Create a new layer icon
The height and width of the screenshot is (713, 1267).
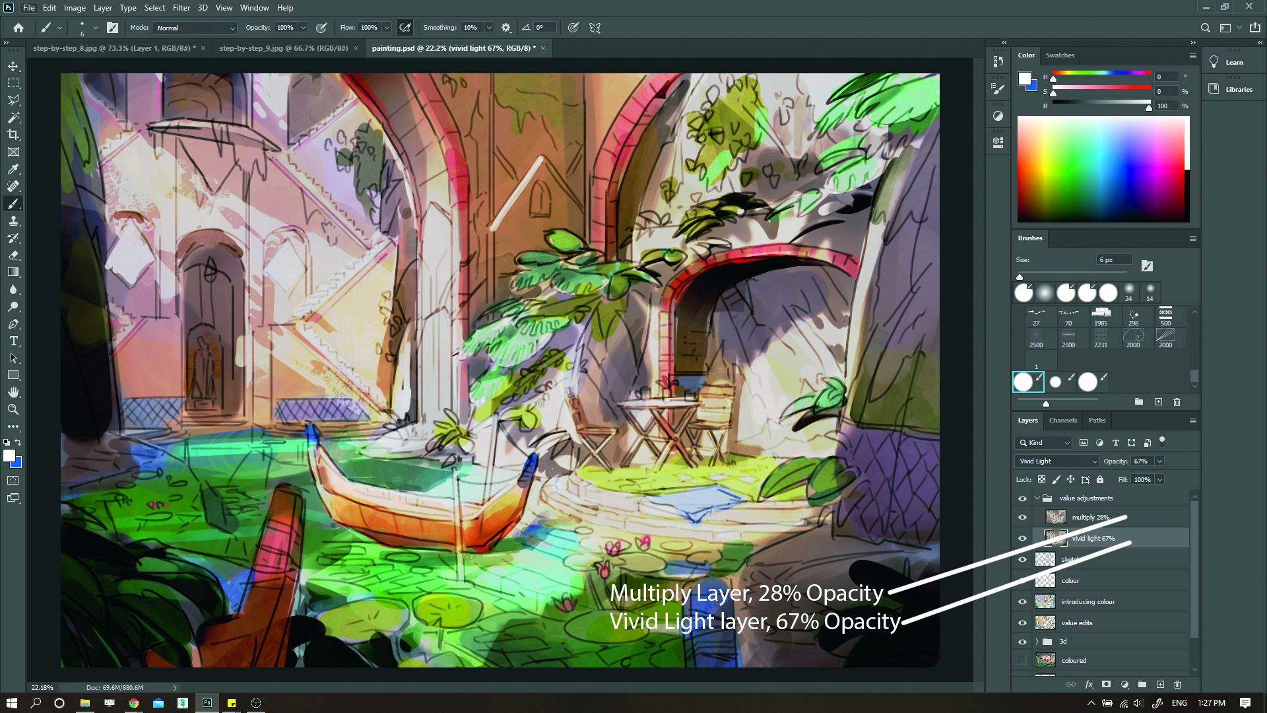(1160, 685)
